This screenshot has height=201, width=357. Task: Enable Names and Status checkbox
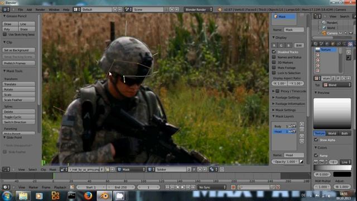(x=274, y=57)
